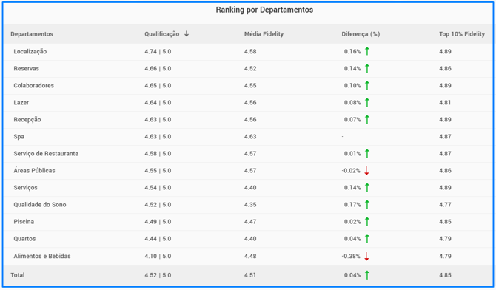Click the green up arrow in Total row
This screenshot has width=496, height=290.
pyautogui.click(x=367, y=274)
